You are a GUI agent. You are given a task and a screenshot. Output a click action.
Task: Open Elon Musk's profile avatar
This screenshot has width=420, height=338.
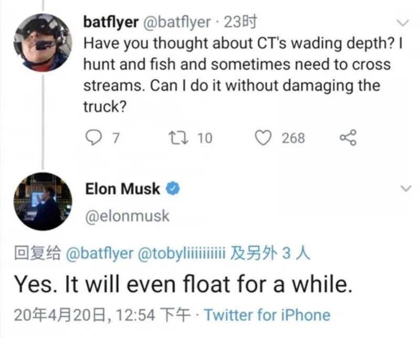pyautogui.click(x=43, y=201)
